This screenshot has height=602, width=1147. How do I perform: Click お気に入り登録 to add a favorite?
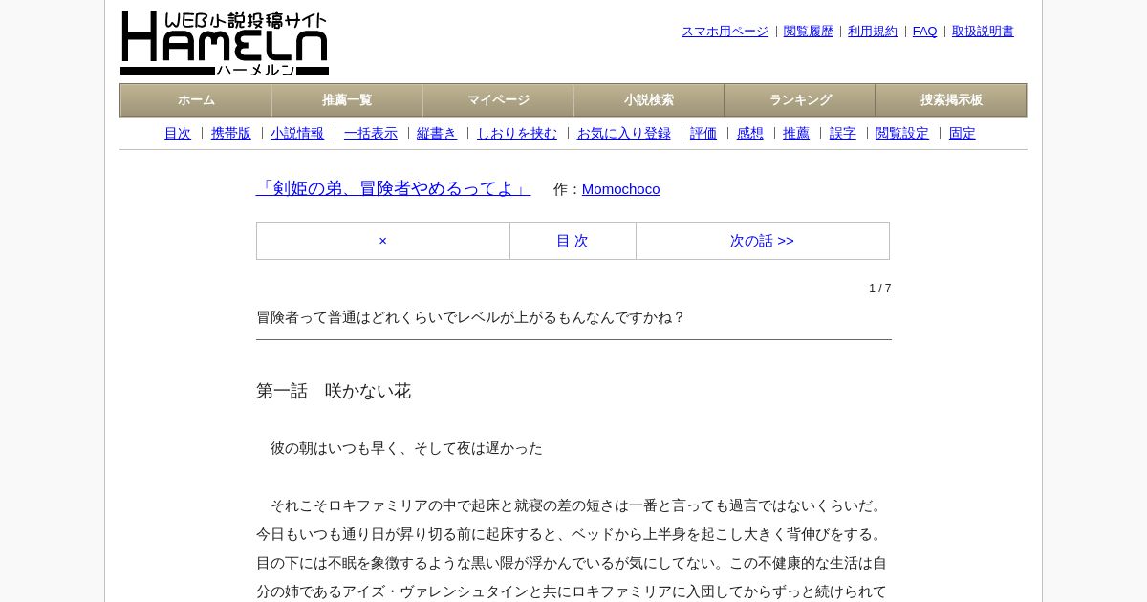click(624, 134)
